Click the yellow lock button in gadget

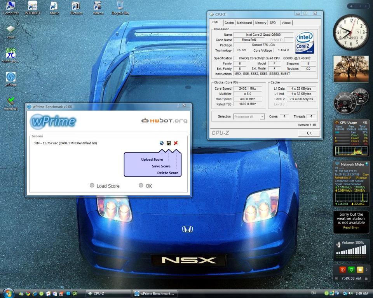tap(360, 270)
